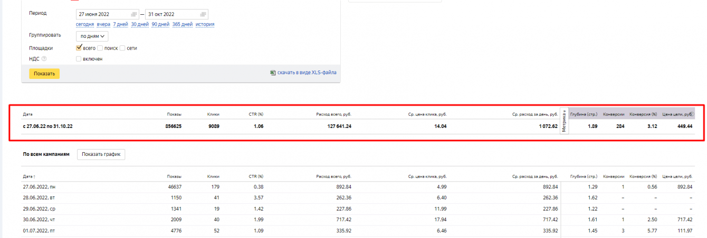Click the По всем кампаниям heading
This screenshot has width=707, height=238.
coord(46,154)
